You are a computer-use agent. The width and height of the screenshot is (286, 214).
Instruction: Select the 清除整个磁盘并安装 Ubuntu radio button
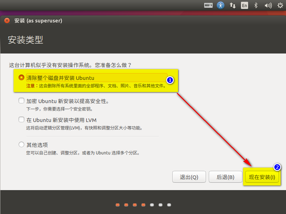point(21,77)
